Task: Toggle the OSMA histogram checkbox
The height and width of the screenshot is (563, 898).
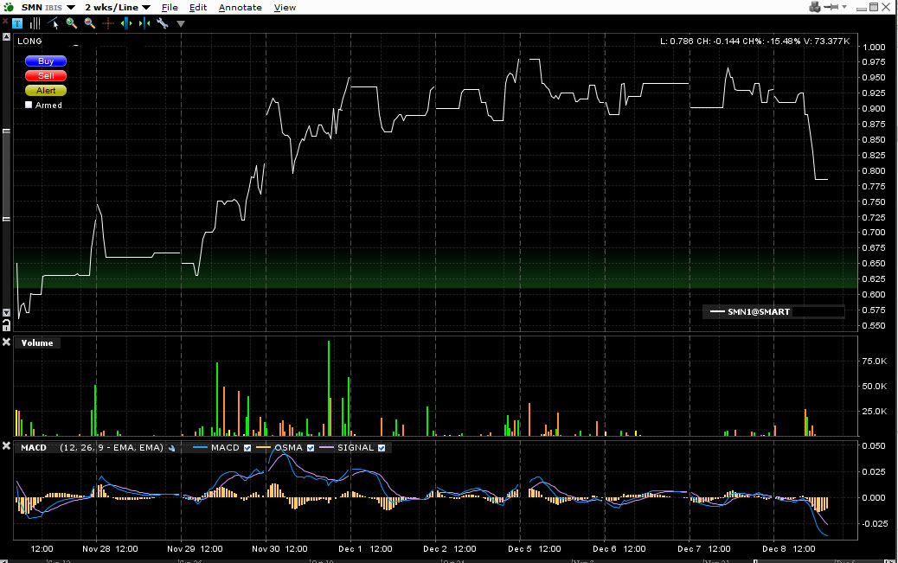Action: tap(311, 448)
